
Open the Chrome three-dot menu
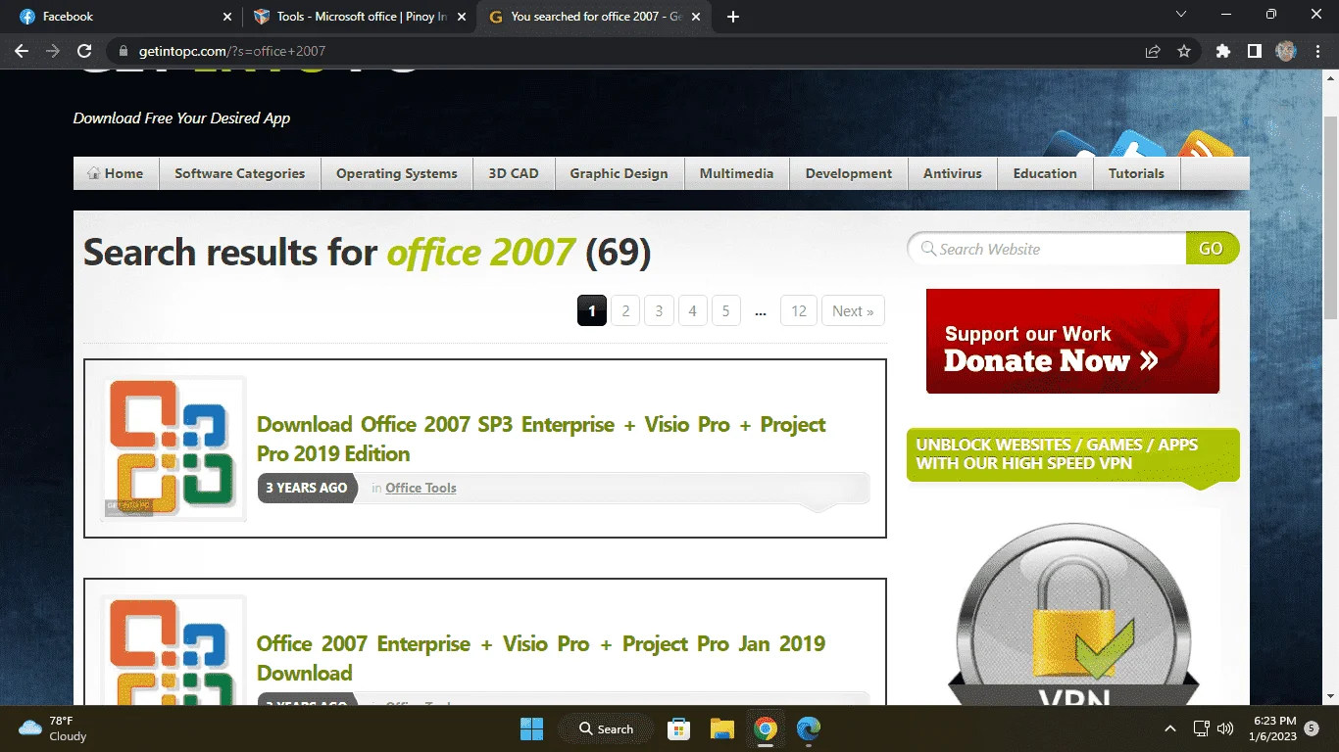1316,51
